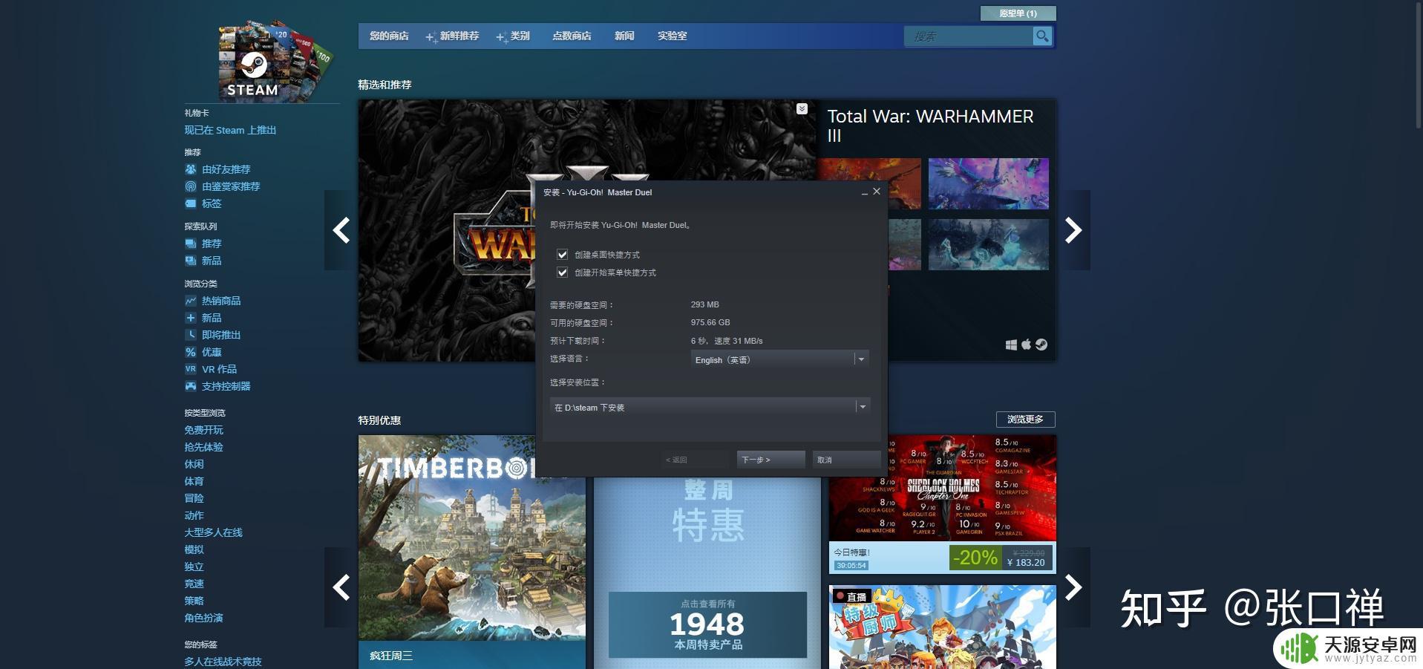Click the Apple platform icon on Warhammer
The image size is (1423, 669).
click(x=1027, y=345)
